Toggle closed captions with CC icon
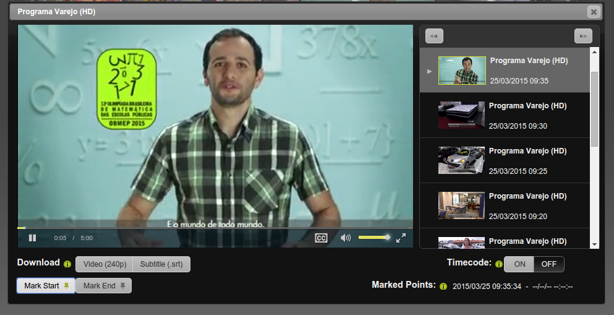 pos(321,238)
